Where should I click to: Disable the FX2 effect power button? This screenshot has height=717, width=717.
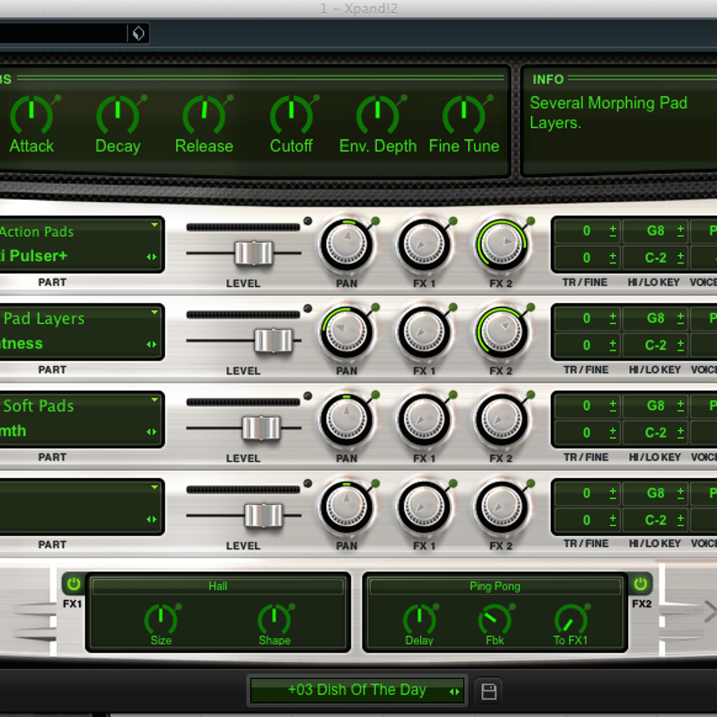point(640,585)
